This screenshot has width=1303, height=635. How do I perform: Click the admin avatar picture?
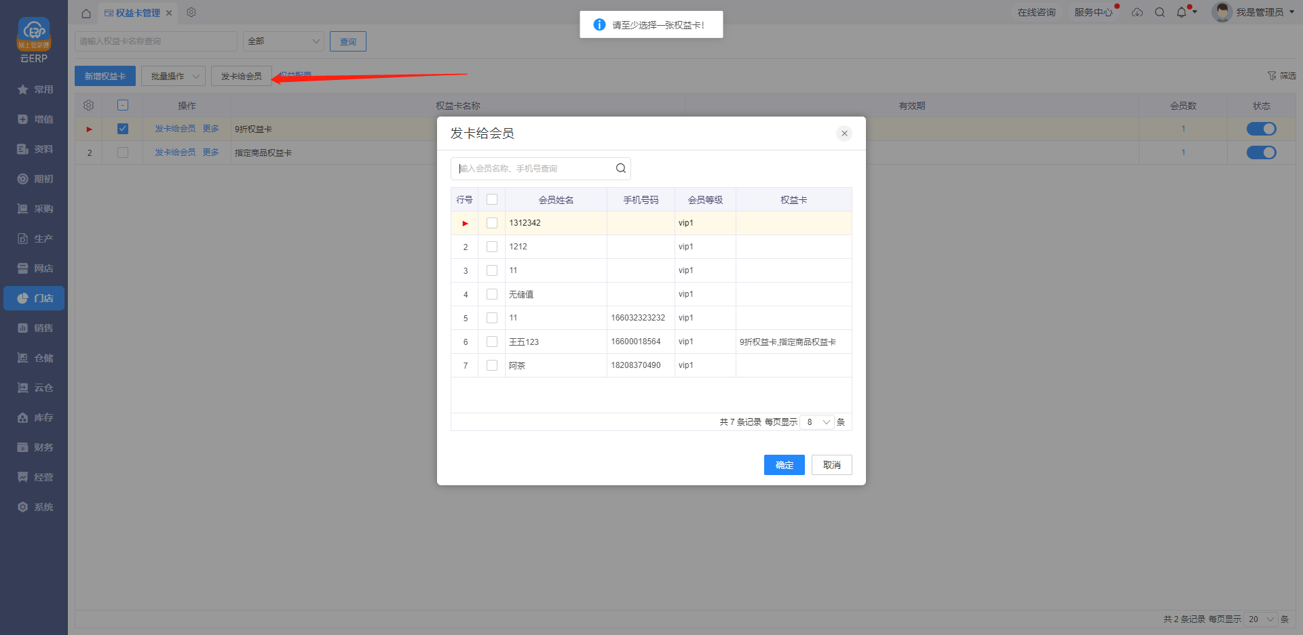coord(1222,12)
